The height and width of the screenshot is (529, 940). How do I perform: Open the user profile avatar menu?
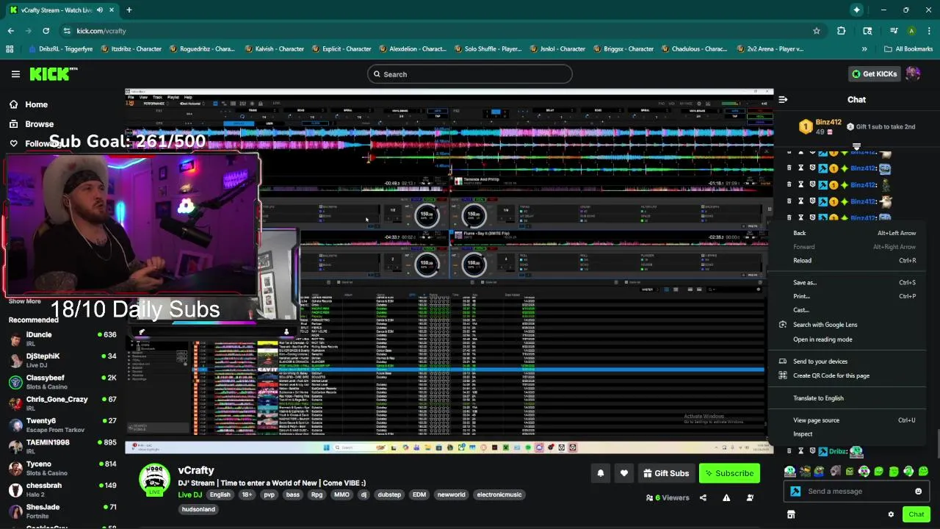click(913, 73)
